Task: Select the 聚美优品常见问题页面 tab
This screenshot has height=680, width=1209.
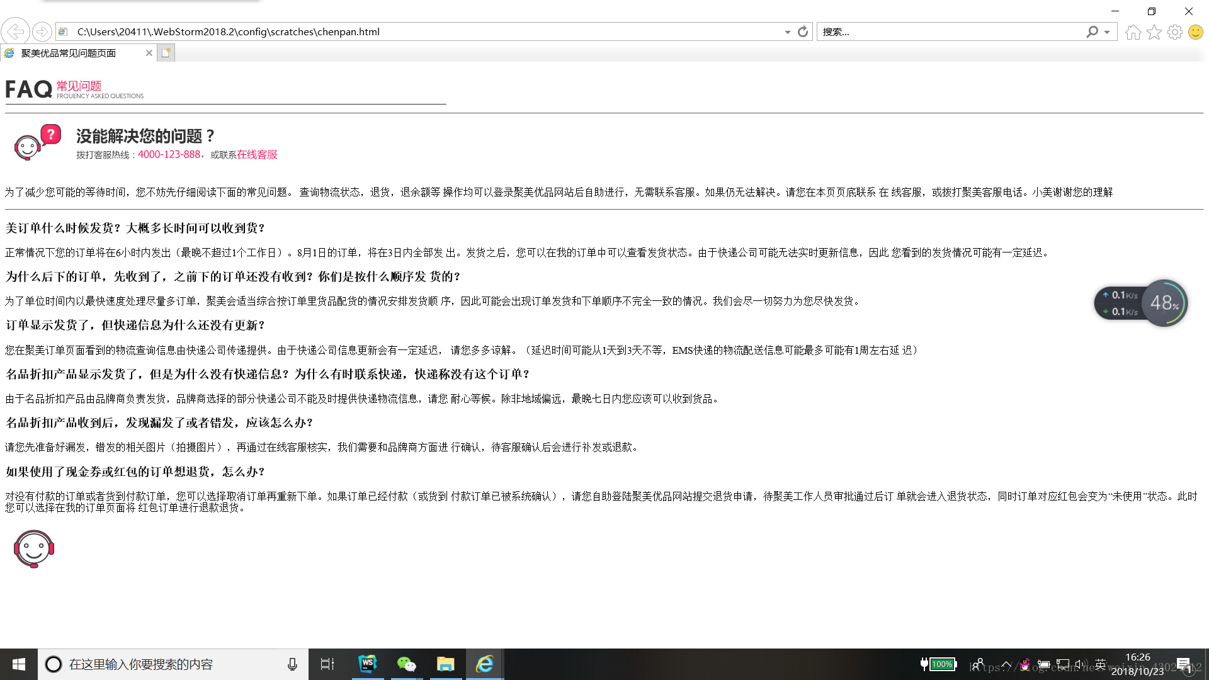Action: click(69, 53)
